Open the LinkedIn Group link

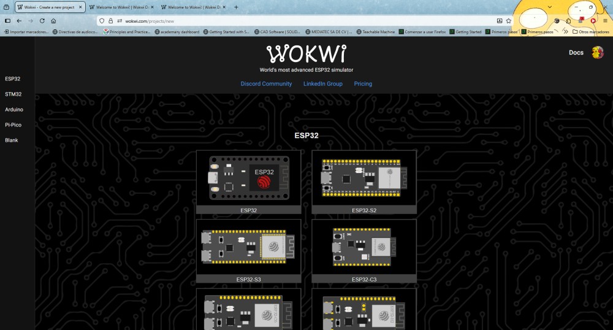(323, 83)
